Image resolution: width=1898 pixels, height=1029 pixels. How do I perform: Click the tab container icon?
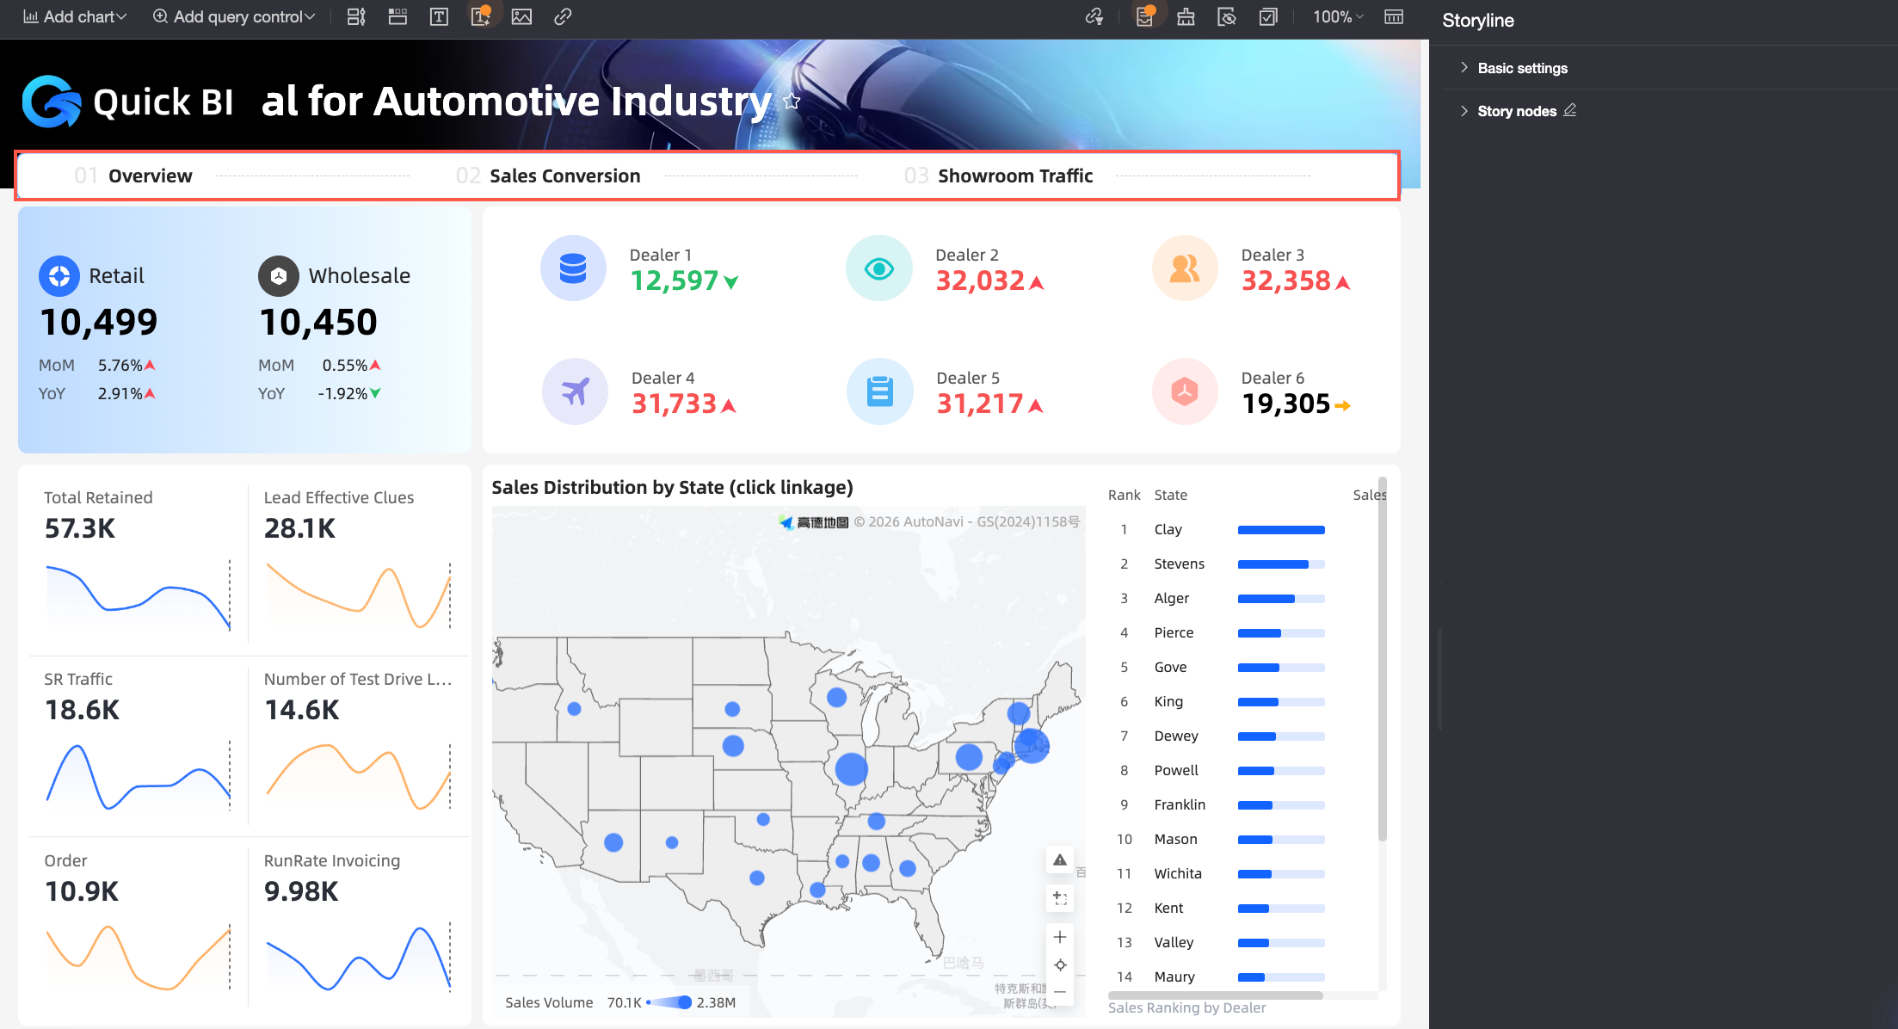point(397,17)
